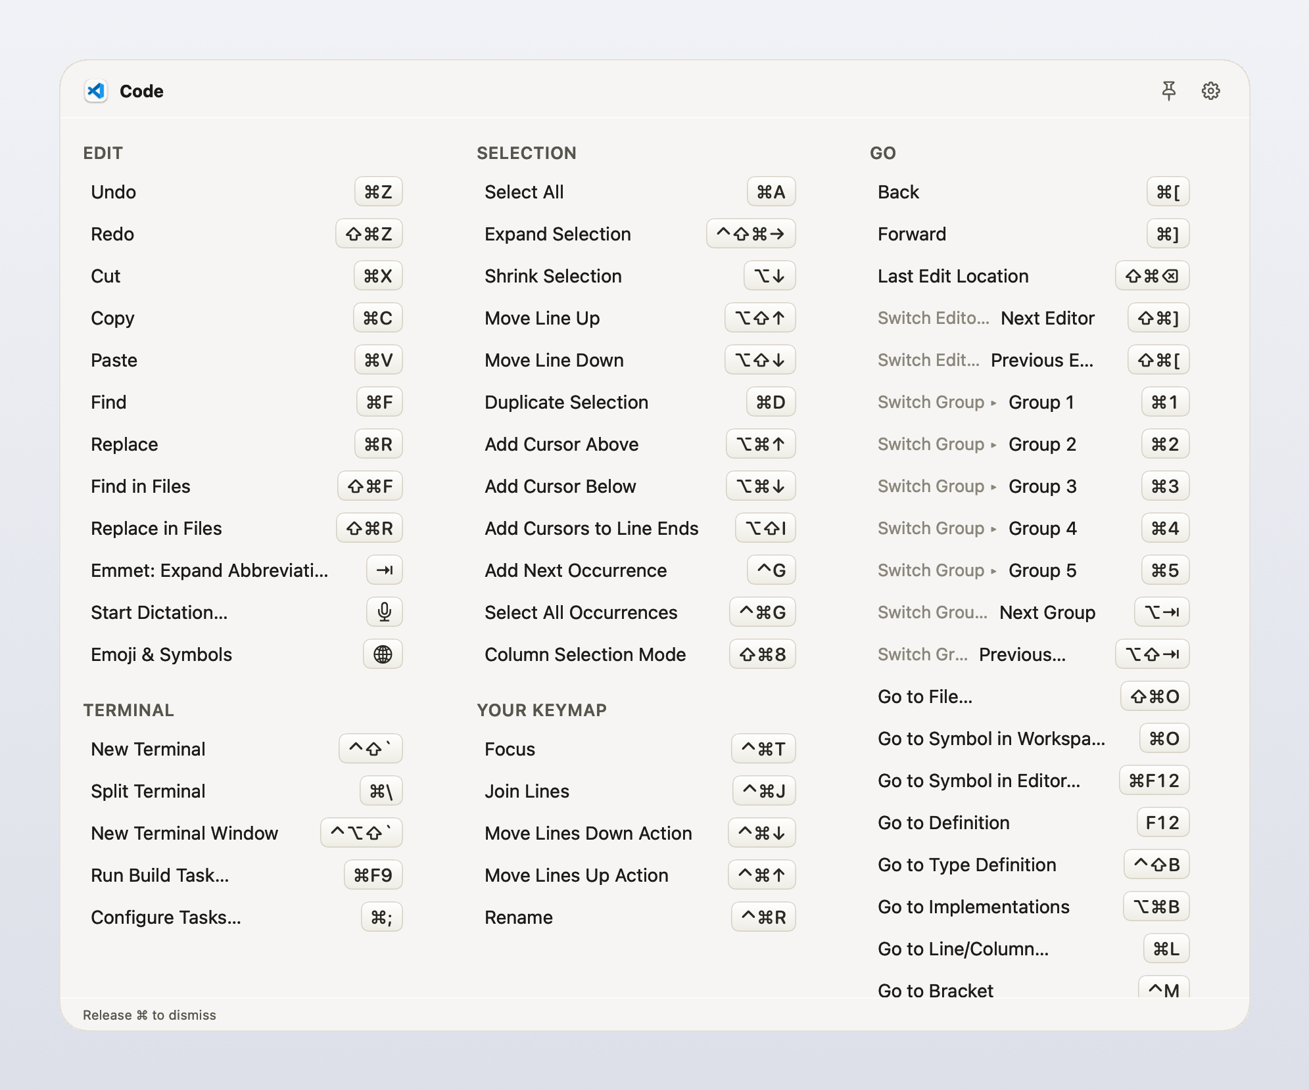Screen dimensions: 1309x1090
Task: Choose Switch Group Group 1 entry
Action: 1030,402
